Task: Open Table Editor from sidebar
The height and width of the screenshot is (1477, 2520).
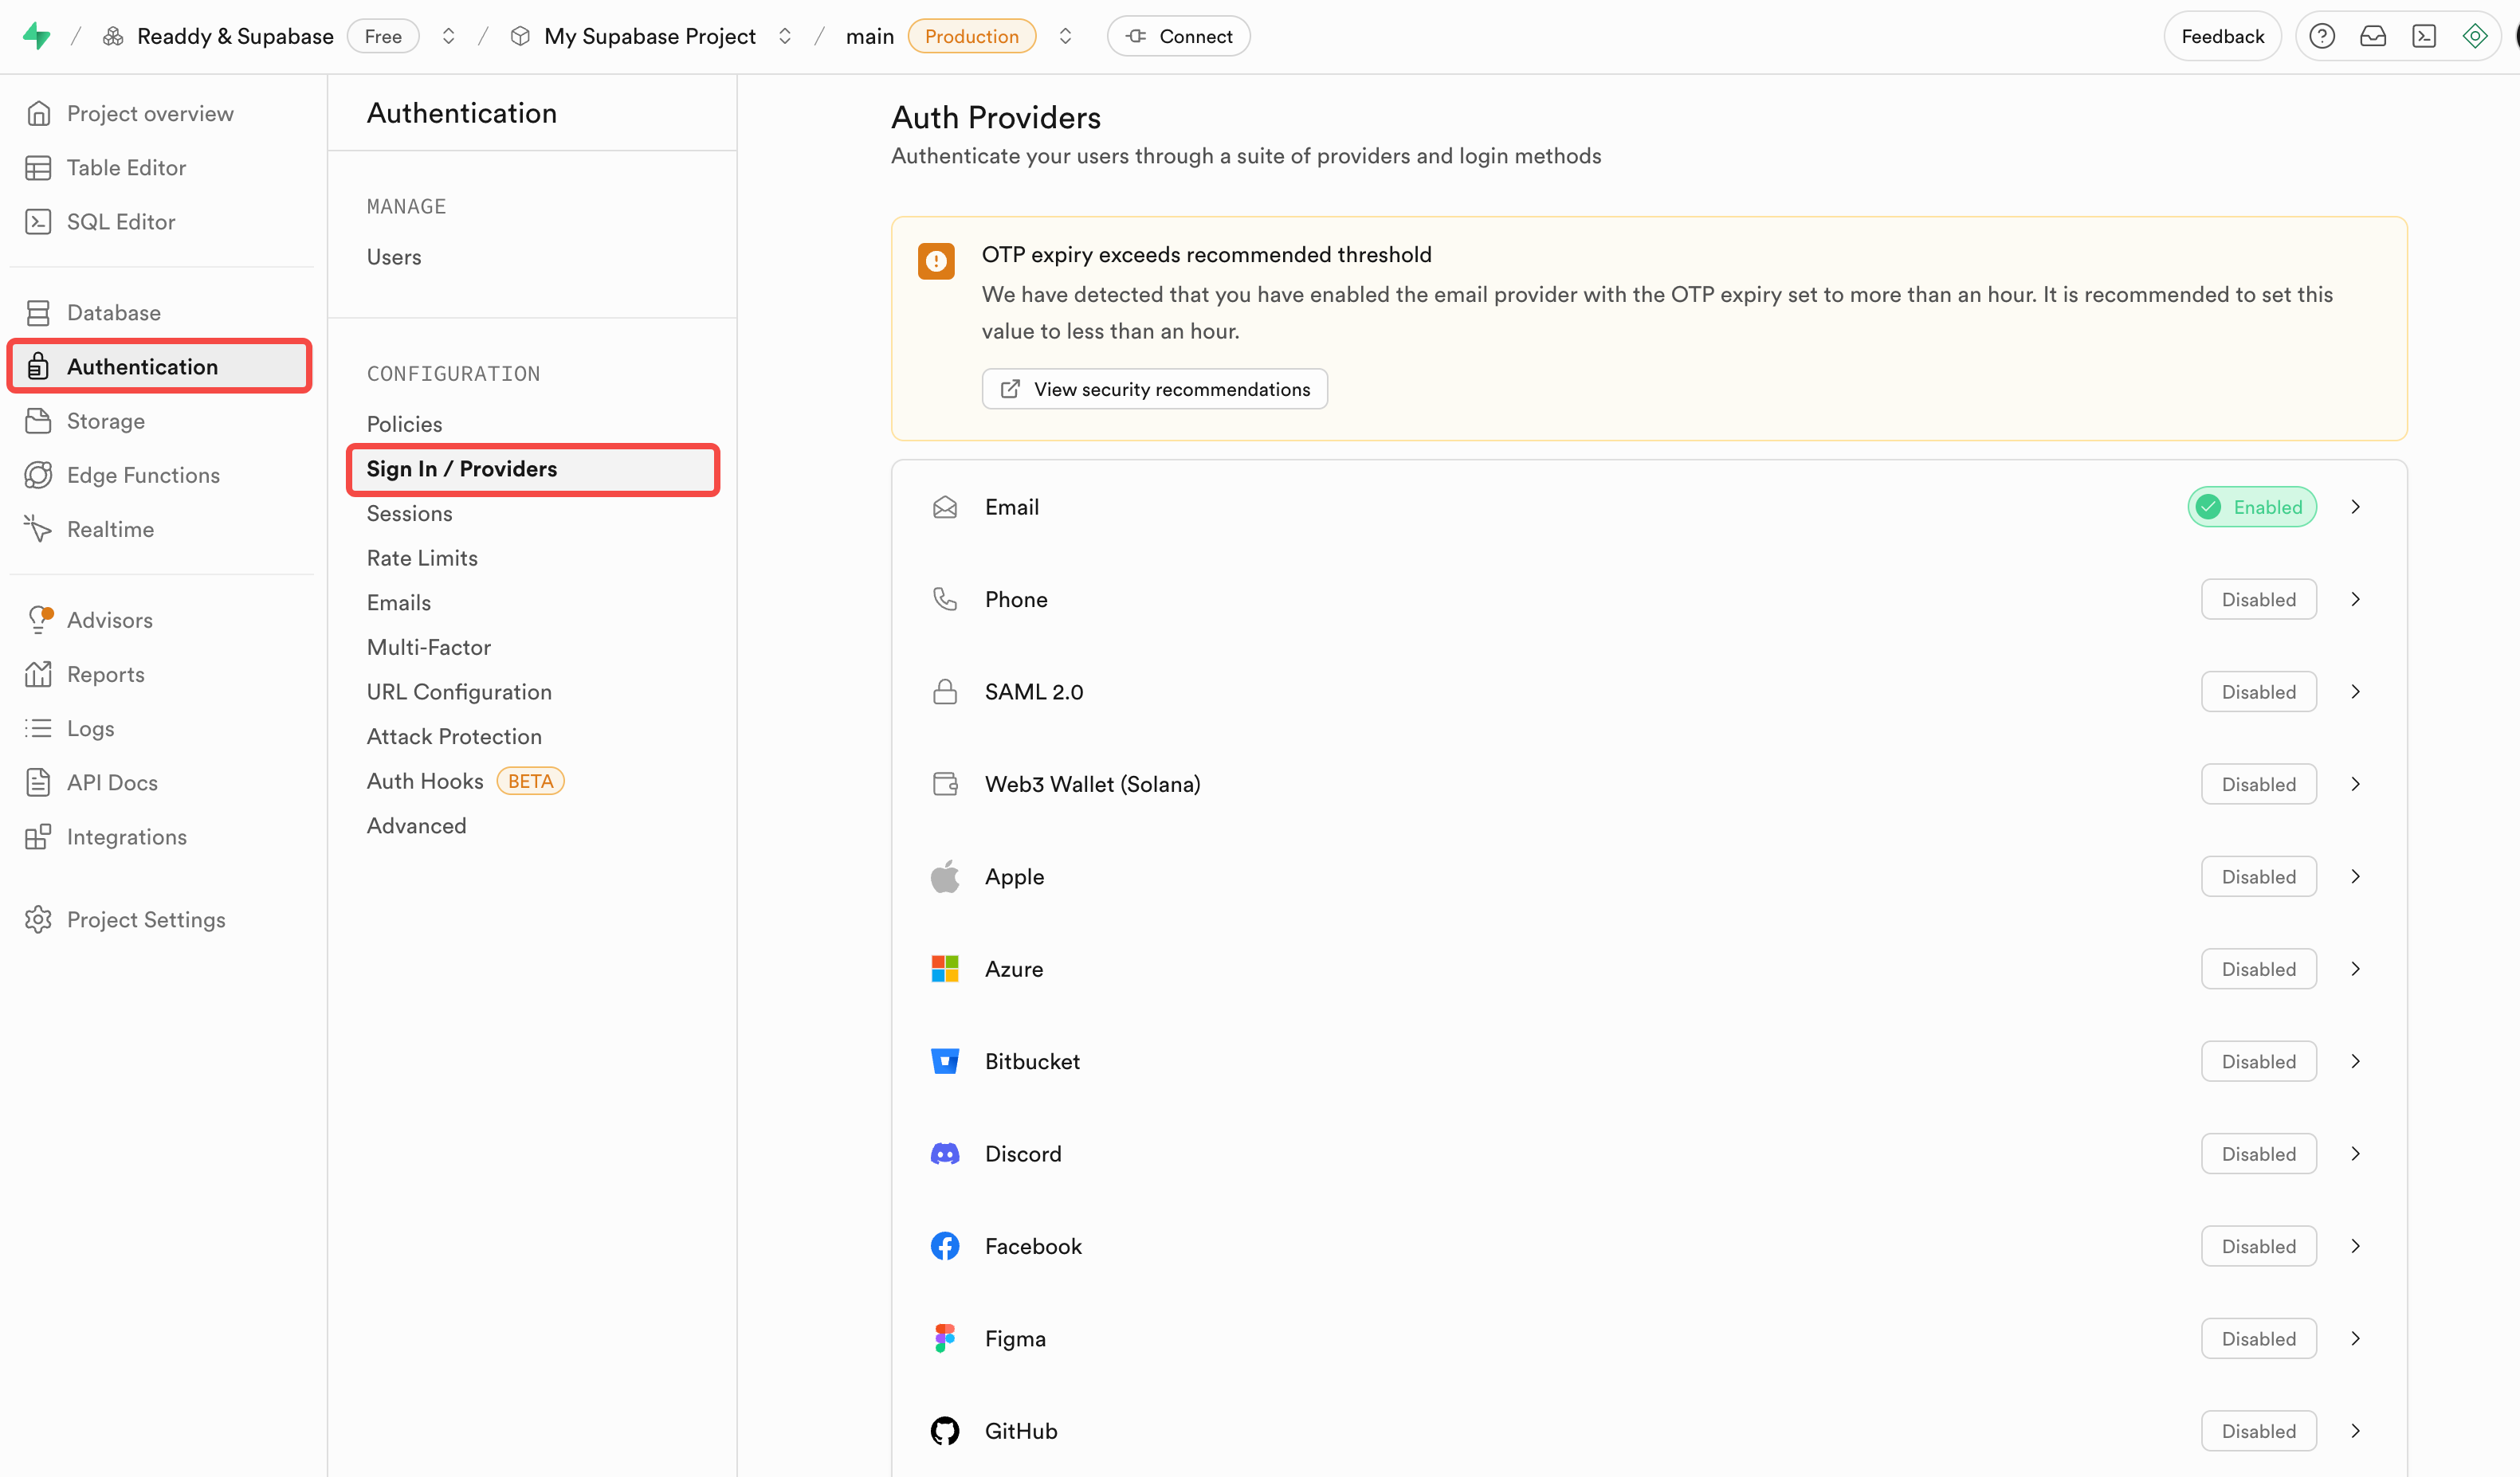Action: [126, 168]
